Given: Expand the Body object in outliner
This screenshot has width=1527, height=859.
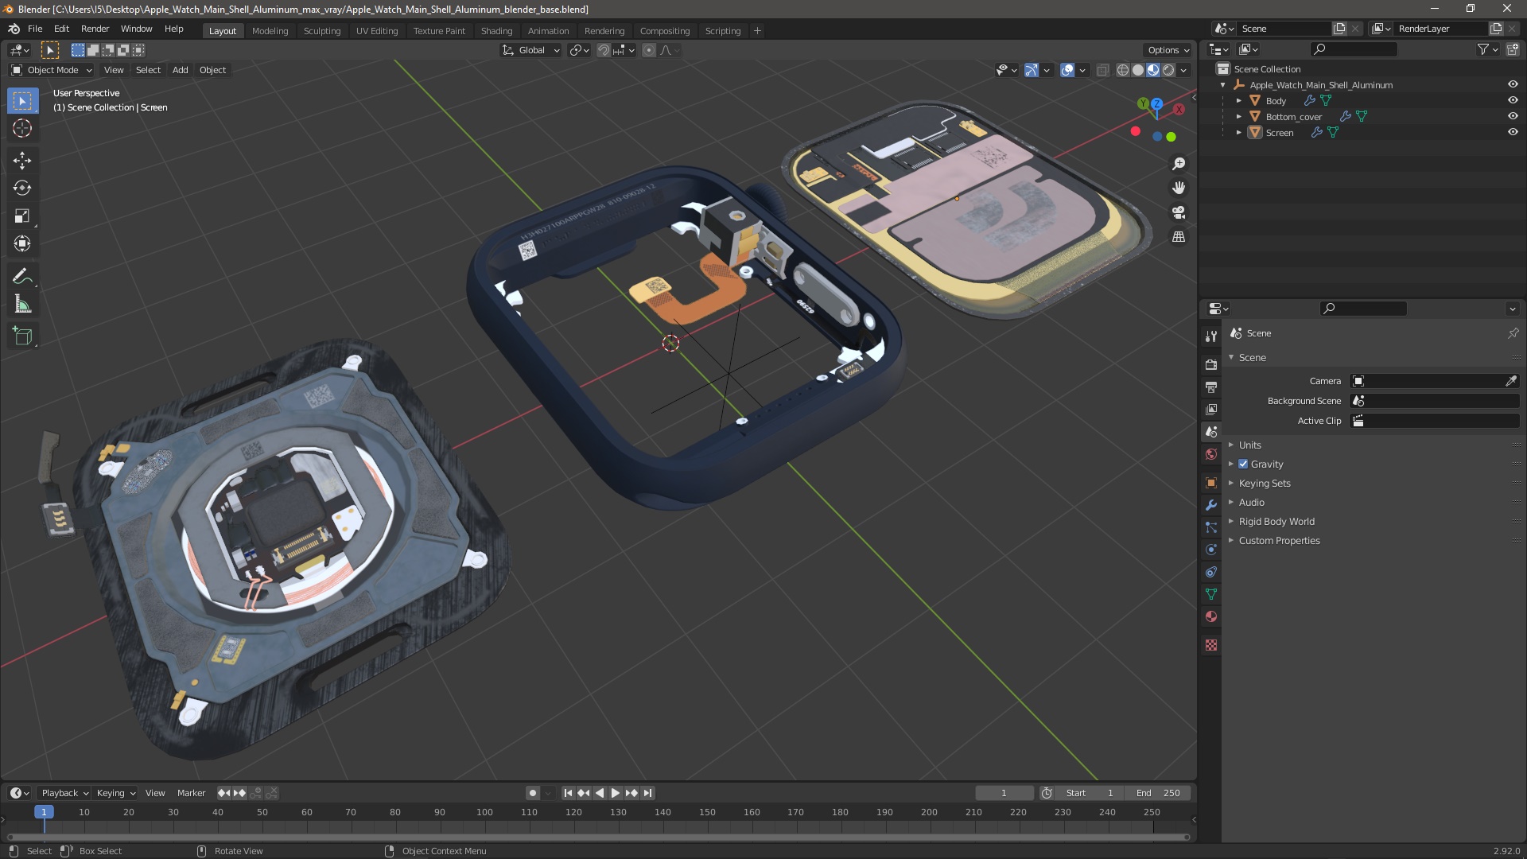Looking at the screenshot, I should [x=1239, y=100].
